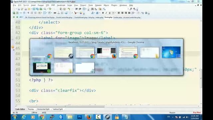Screen dimensions: 213x120
Task: Copy selection with the toolbar Copy icon
Action: (x=61, y=9)
